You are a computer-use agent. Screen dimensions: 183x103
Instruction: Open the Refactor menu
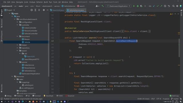[39, 2]
